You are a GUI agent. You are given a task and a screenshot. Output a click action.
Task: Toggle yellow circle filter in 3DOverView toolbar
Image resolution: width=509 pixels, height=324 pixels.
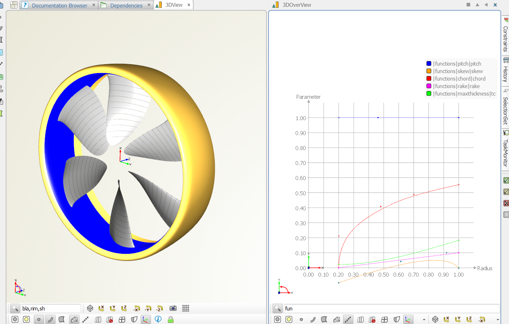289,319
